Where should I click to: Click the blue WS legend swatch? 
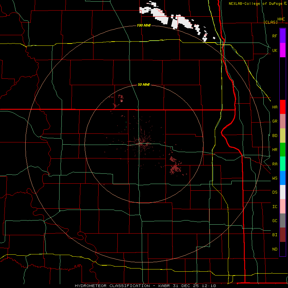[283, 178]
